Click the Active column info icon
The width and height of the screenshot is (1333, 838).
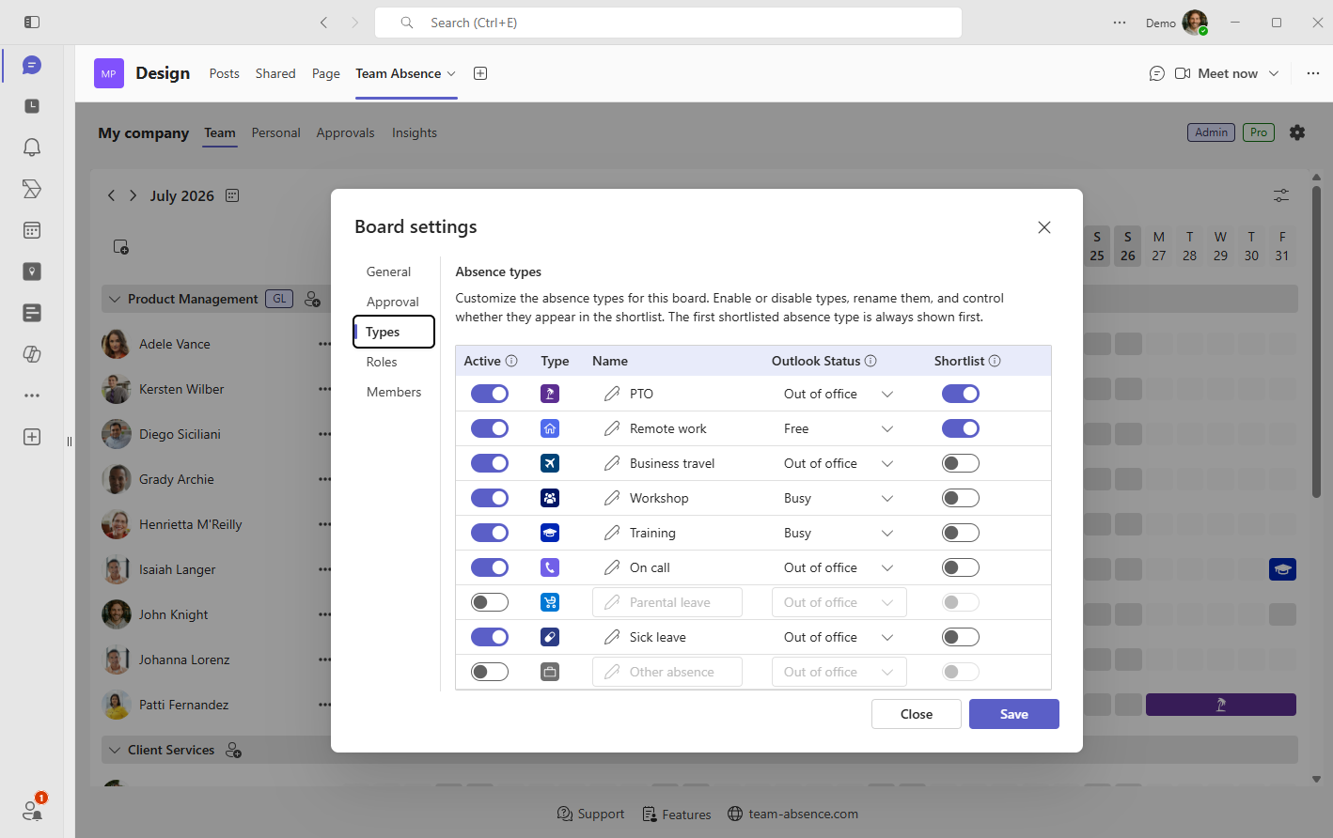(x=511, y=361)
